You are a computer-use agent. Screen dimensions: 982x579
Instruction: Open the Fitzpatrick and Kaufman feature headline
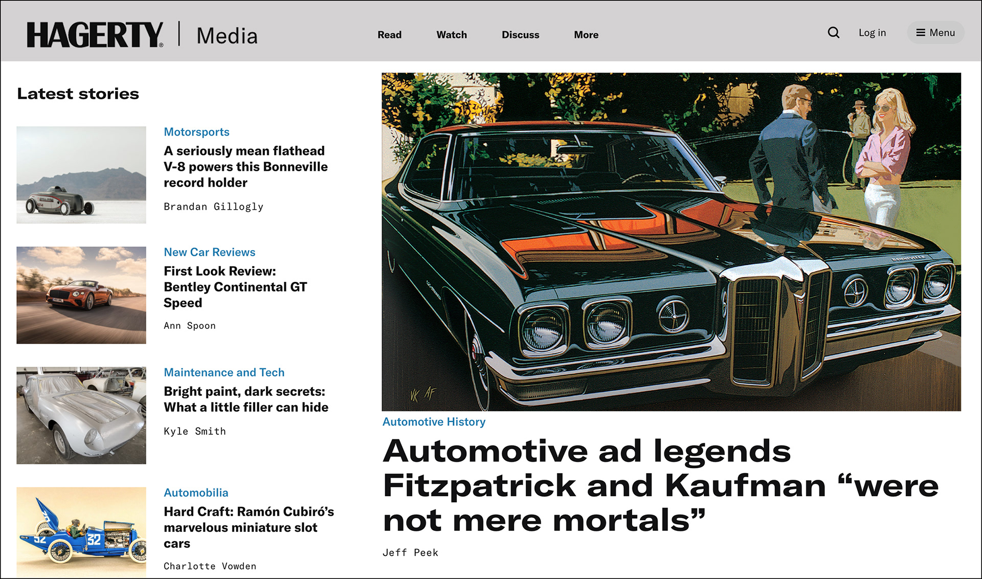(661, 485)
